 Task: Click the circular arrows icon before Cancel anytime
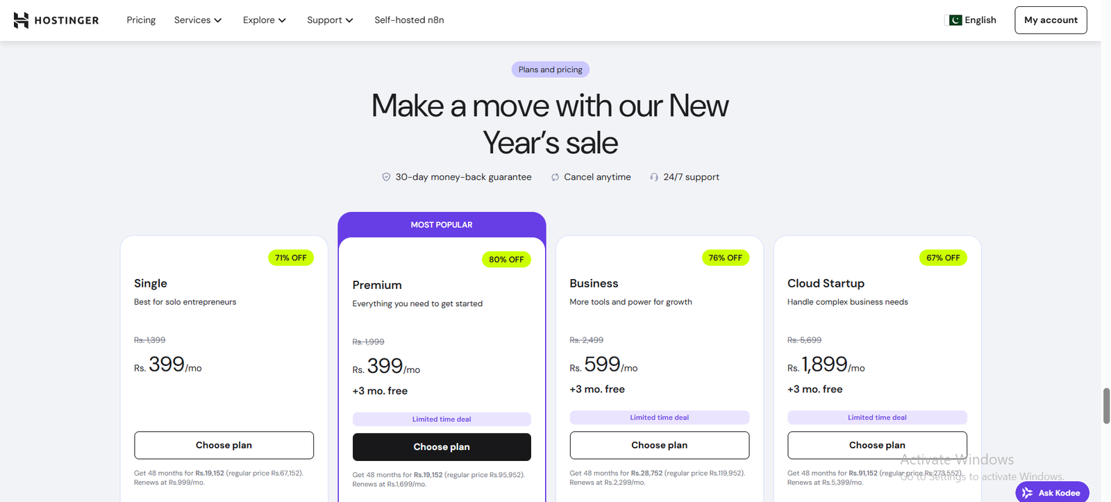click(x=554, y=177)
